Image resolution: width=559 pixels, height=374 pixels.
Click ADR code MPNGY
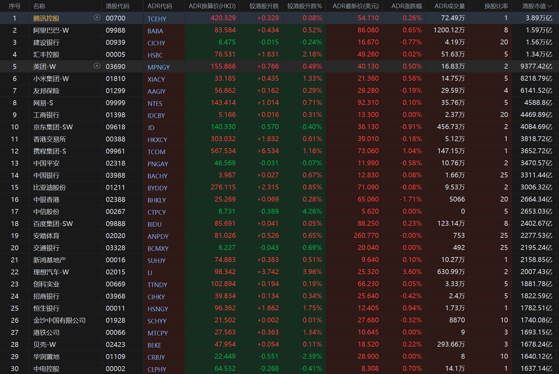[x=159, y=67]
